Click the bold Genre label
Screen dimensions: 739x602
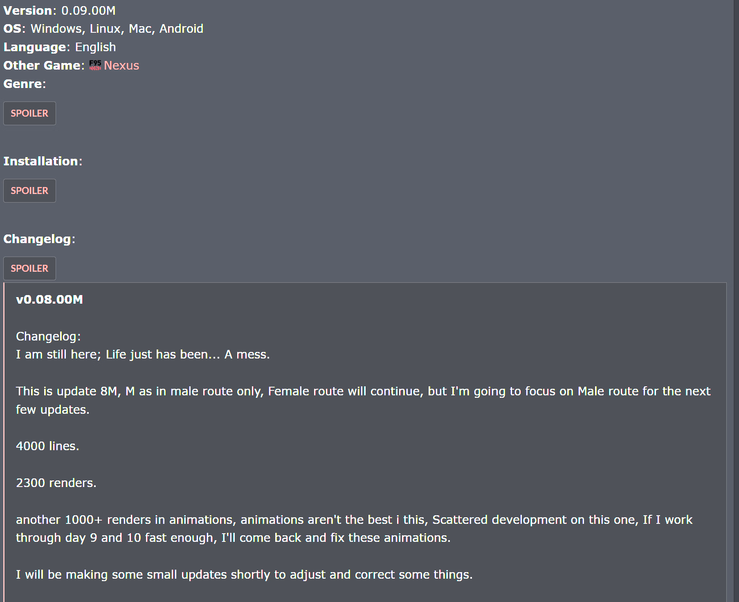pyautogui.click(x=23, y=84)
